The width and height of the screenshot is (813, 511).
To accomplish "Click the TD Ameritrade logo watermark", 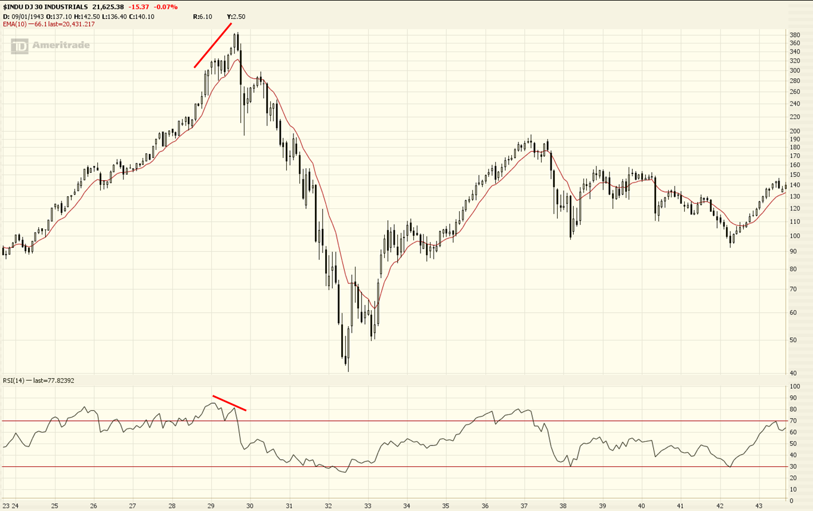I will (51, 45).
